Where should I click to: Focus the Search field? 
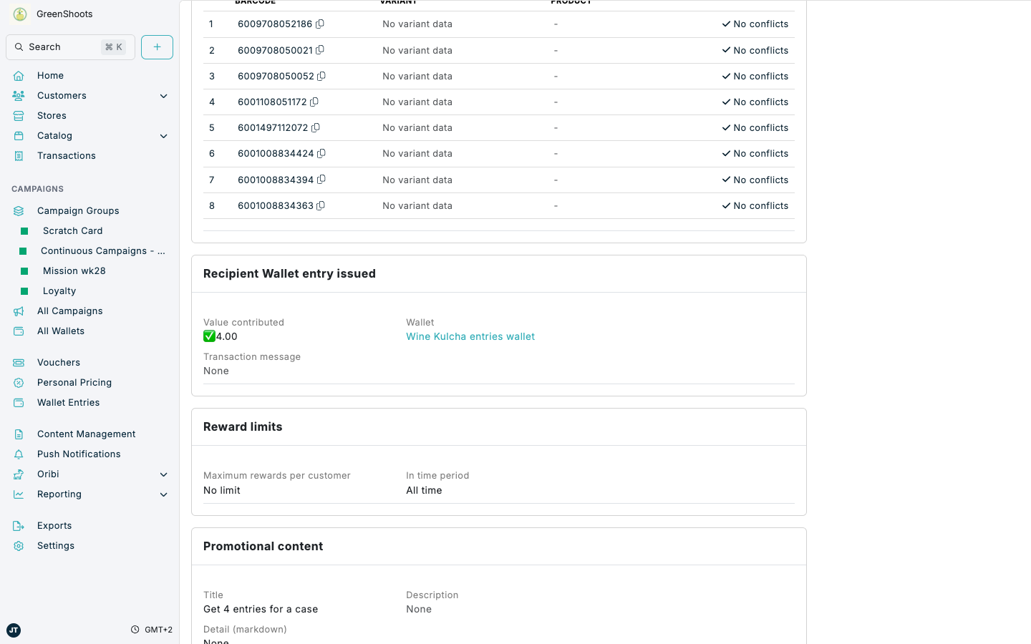pyautogui.click(x=70, y=47)
